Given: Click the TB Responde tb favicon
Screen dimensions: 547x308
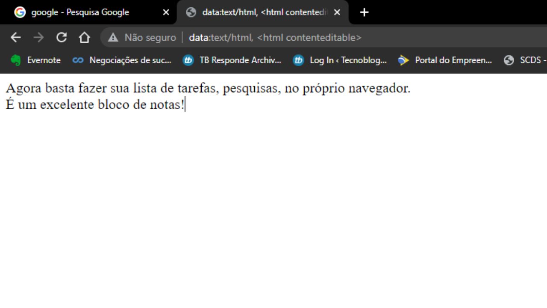Looking at the screenshot, I should (188, 60).
